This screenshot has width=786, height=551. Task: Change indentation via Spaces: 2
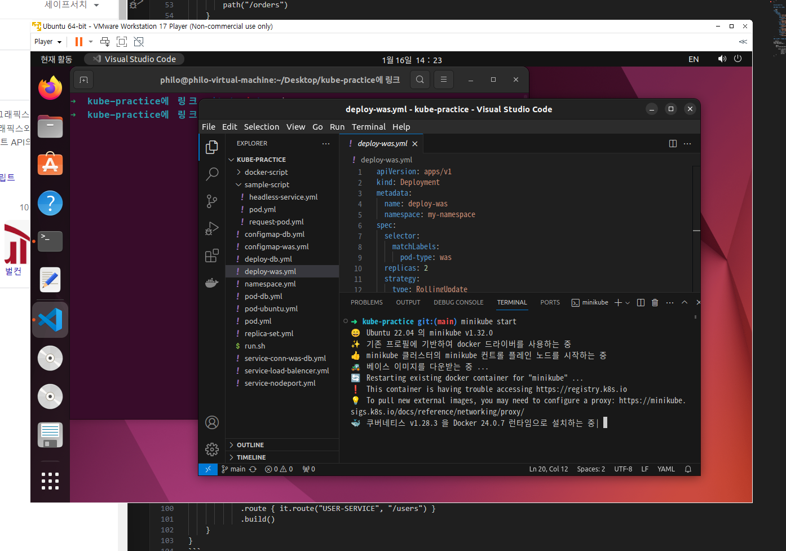pyautogui.click(x=591, y=469)
